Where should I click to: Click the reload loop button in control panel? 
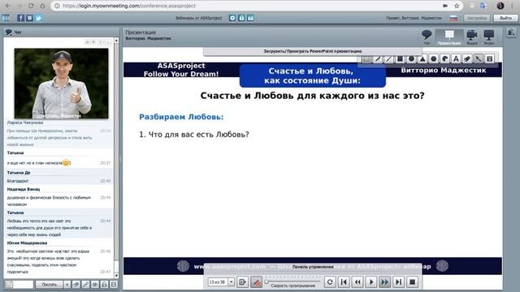click(x=330, y=282)
